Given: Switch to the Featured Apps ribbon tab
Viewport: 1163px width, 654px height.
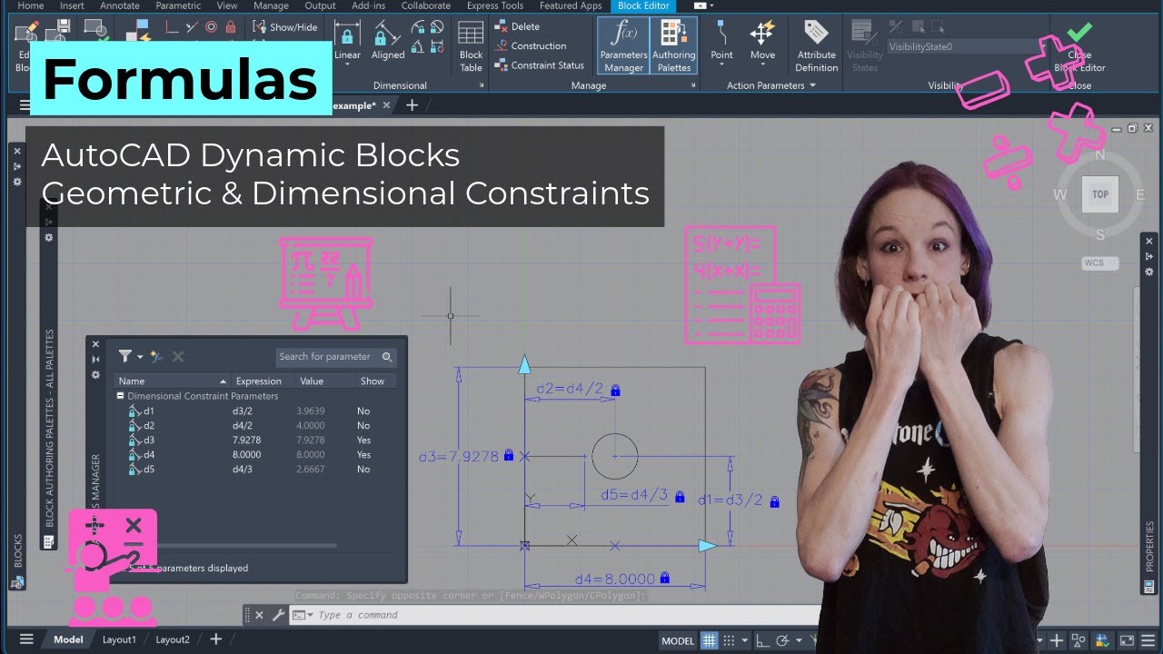Looking at the screenshot, I should coord(571,5).
